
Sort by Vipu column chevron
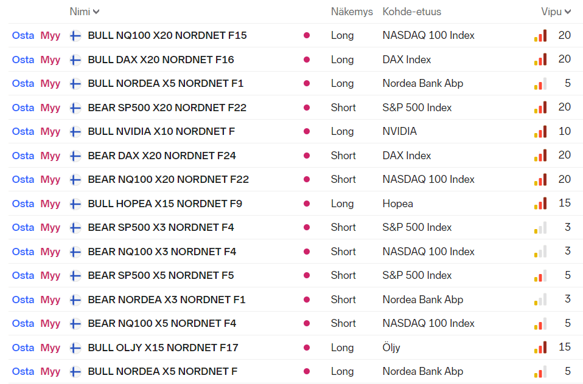[568, 12]
